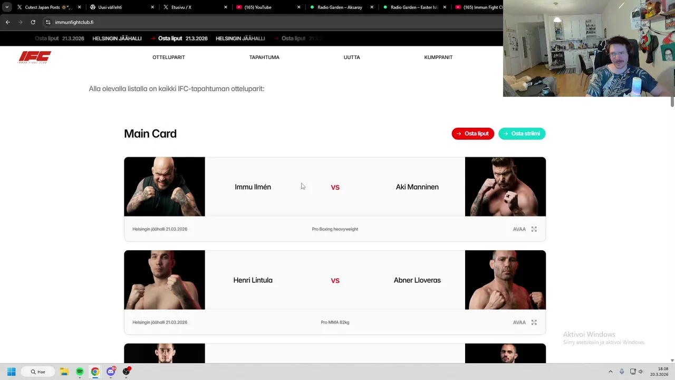The image size is (675, 380).
Task: Open the tab search dropdown arrow
Action: point(7,7)
